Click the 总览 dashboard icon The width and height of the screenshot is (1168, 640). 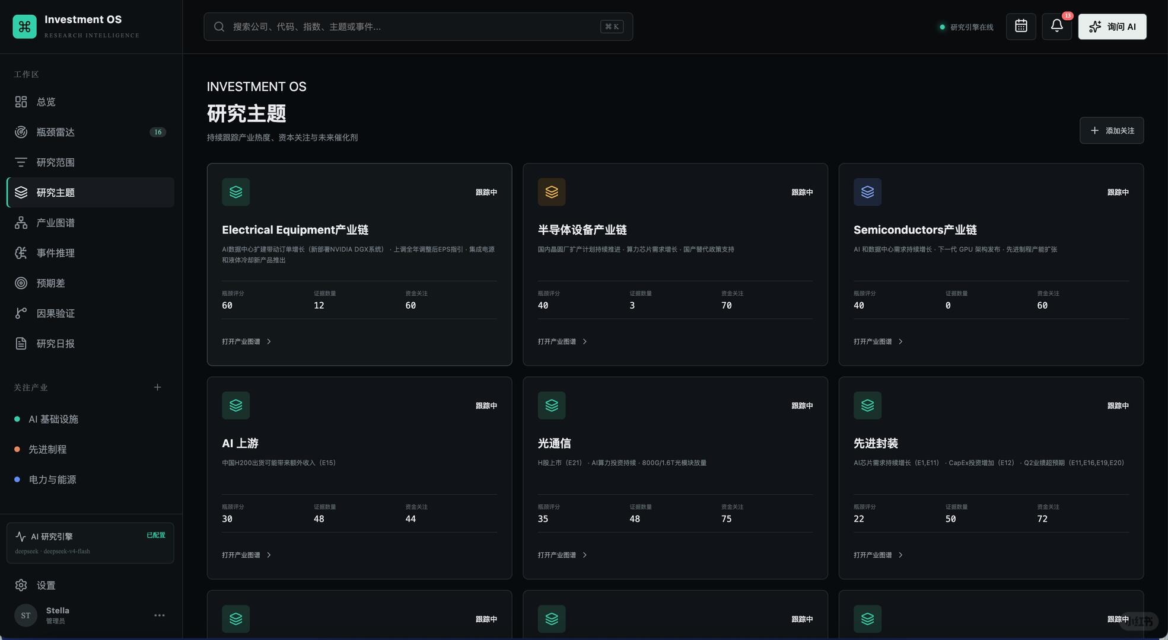point(21,102)
